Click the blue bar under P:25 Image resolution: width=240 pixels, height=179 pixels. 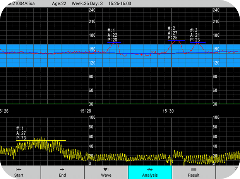[177, 41]
